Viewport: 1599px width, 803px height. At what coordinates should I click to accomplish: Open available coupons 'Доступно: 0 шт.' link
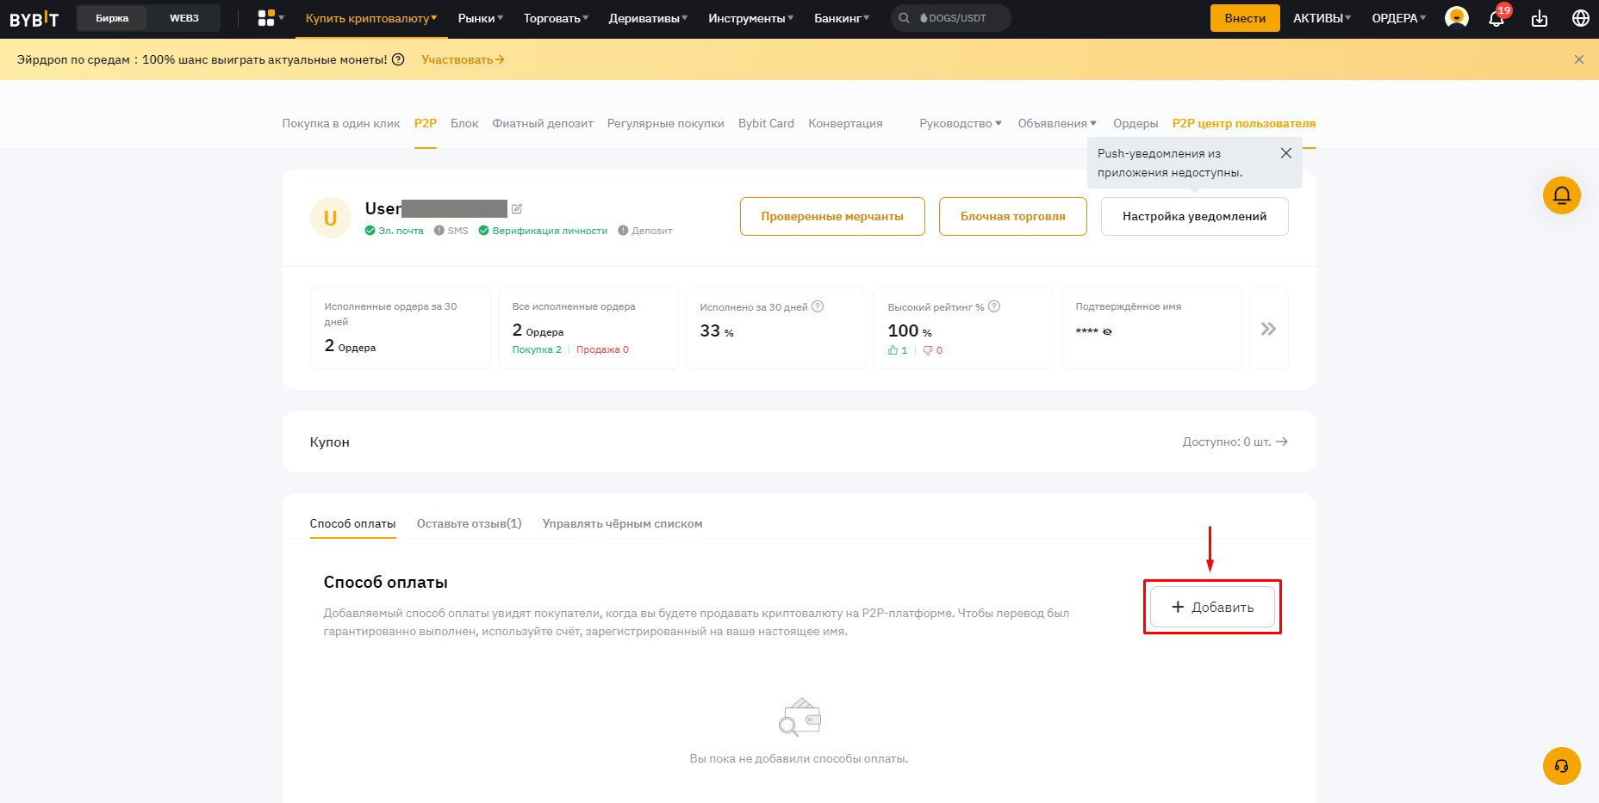click(1235, 442)
